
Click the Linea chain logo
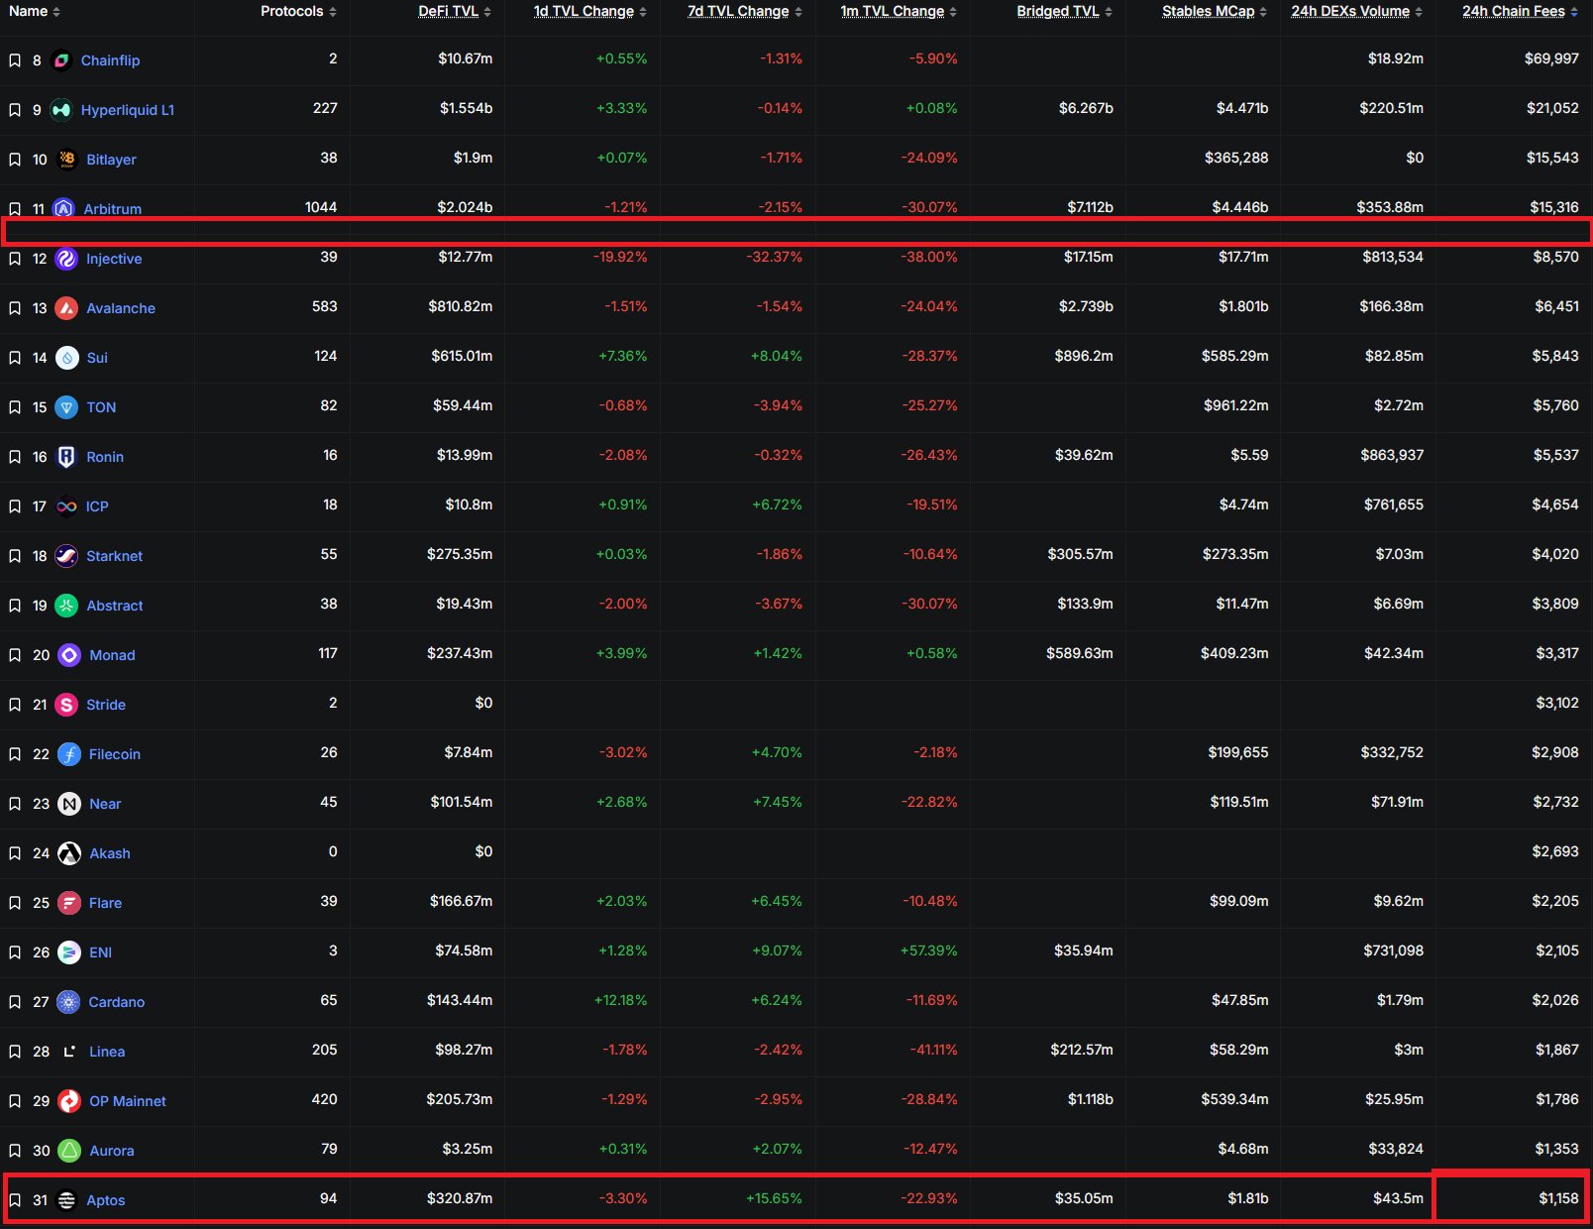pos(69,1052)
